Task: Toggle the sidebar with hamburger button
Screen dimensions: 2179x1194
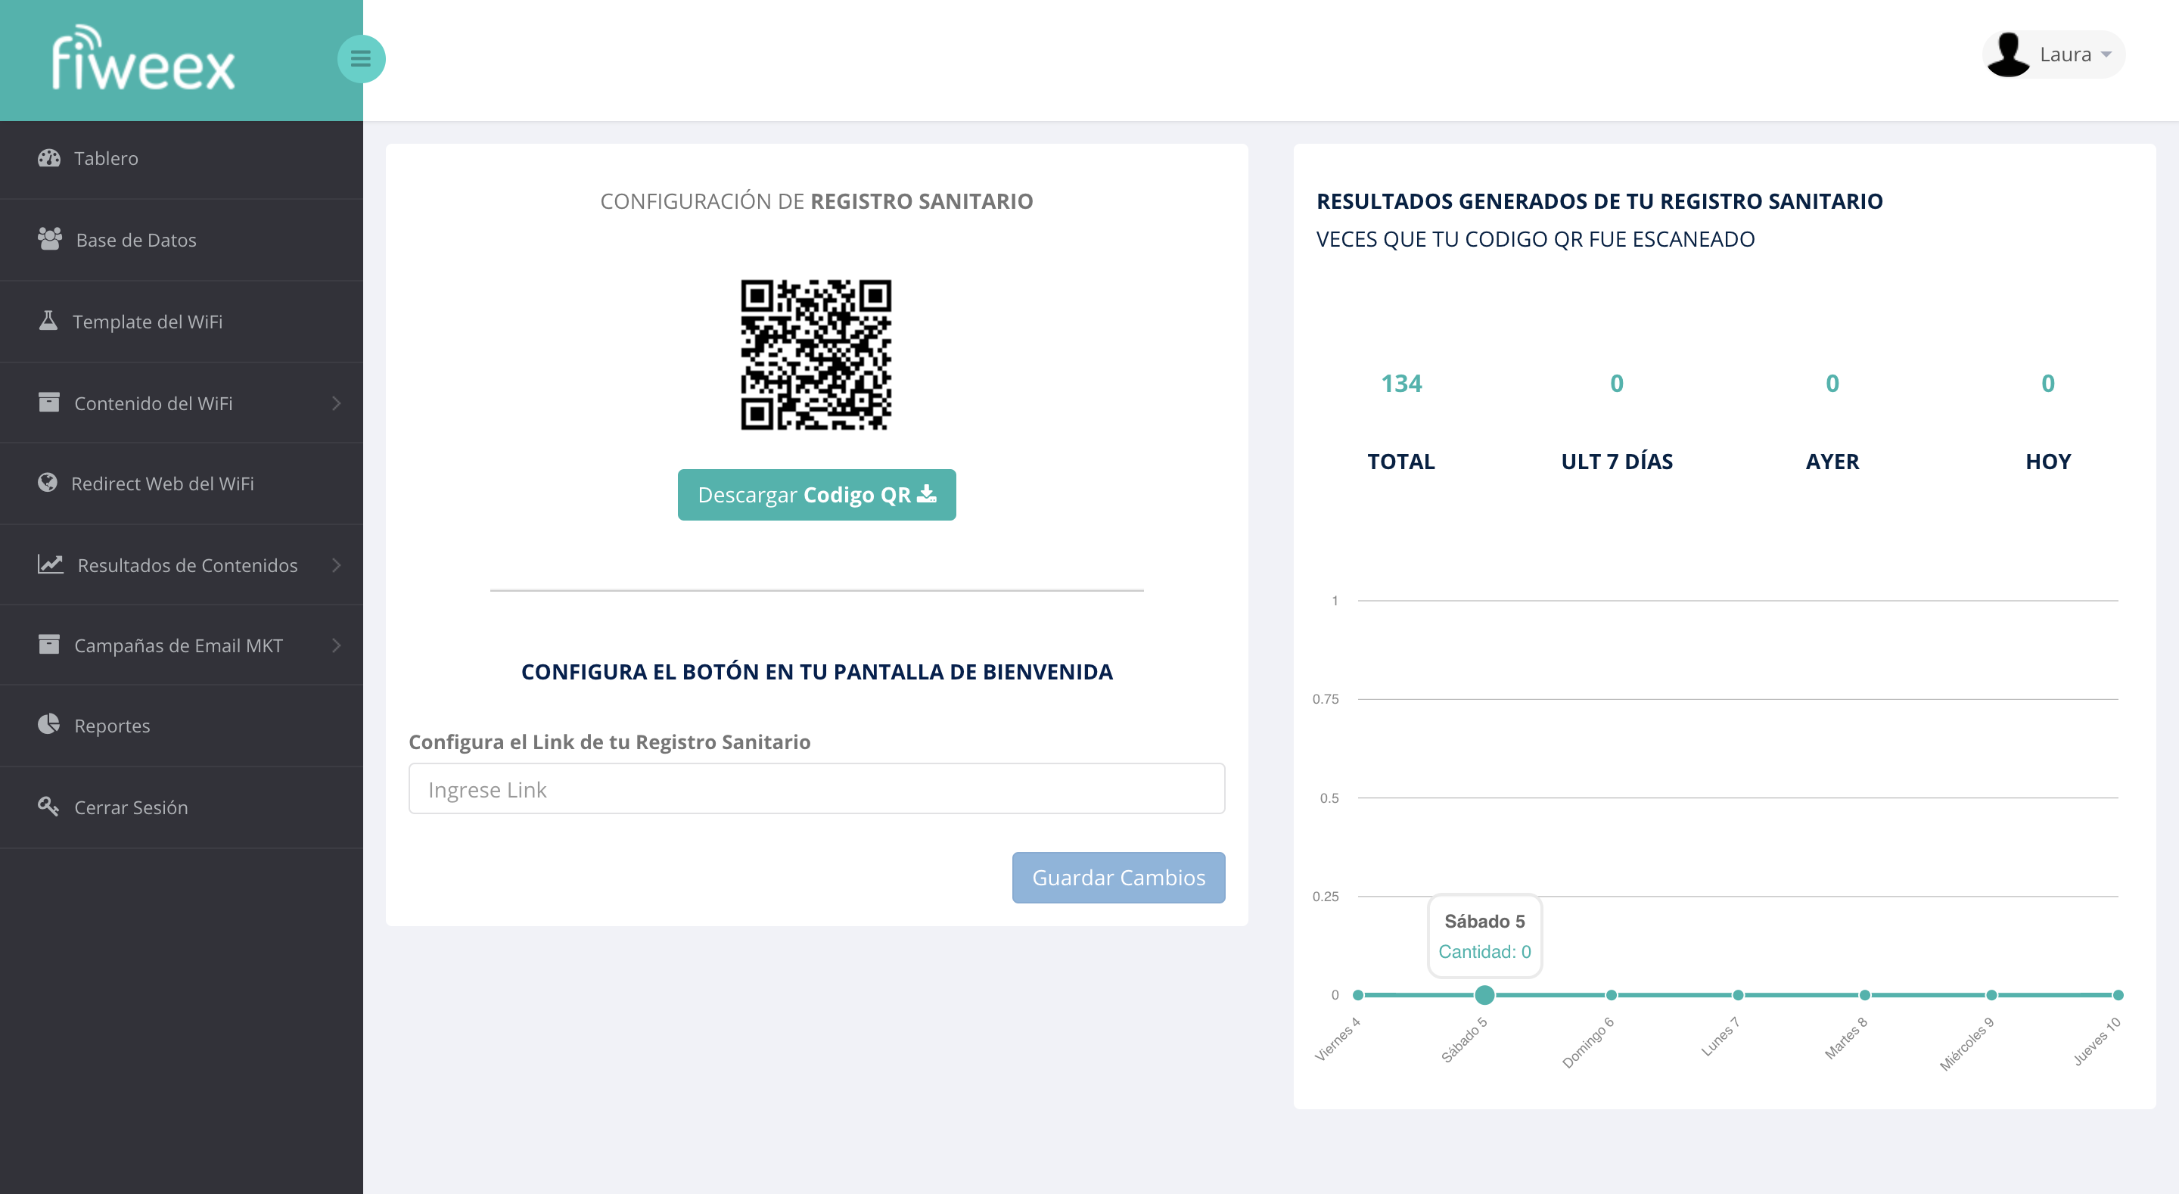Action: (361, 58)
